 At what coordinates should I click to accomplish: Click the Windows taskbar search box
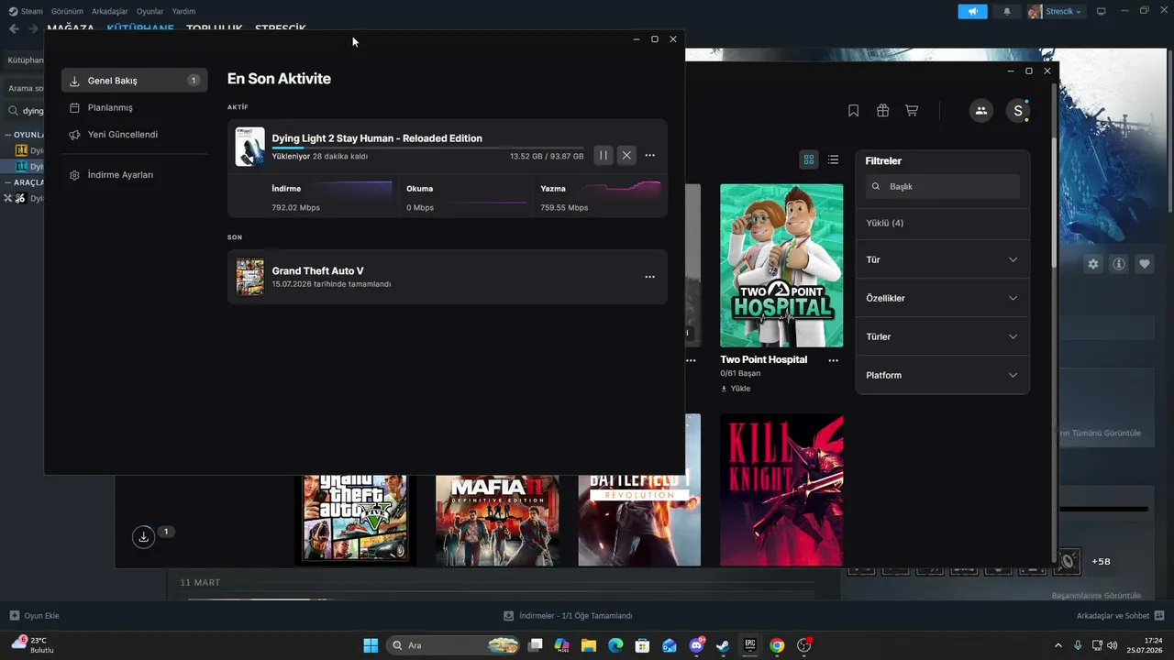pyautogui.click(x=453, y=645)
